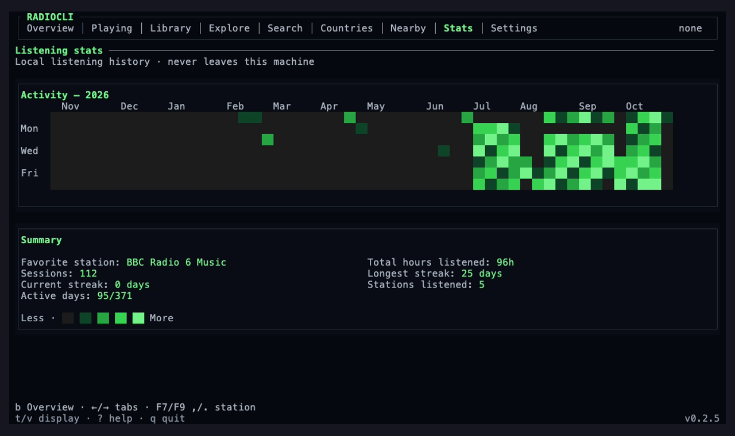Click the Feb month label
The image size is (735, 436).
point(235,106)
